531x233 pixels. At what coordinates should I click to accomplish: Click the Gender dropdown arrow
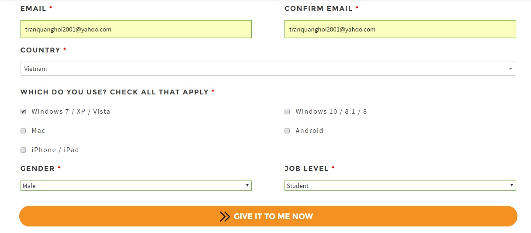(247, 185)
